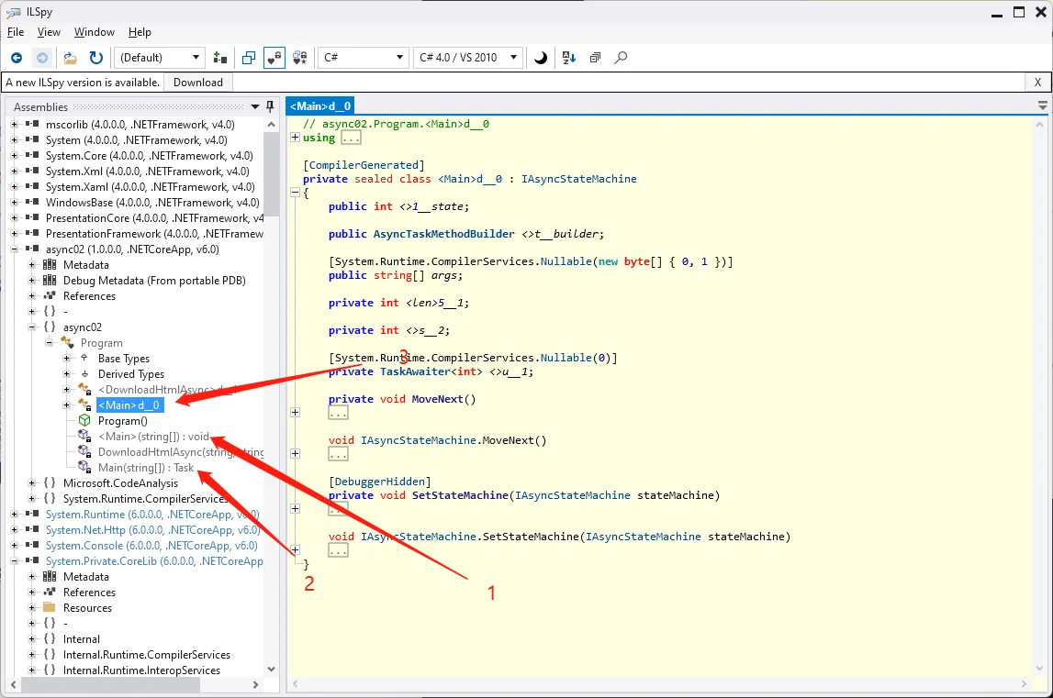The image size is (1053, 698).
Task: Select the System.Runtime (6.0.0.0) assembly
Action: 152,515
